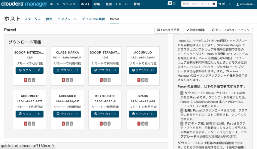Image resolution: width=257 pixels, height=149 pixels.
Task: Click the Cloudera Manager logo
Action: tap(24, 4)
